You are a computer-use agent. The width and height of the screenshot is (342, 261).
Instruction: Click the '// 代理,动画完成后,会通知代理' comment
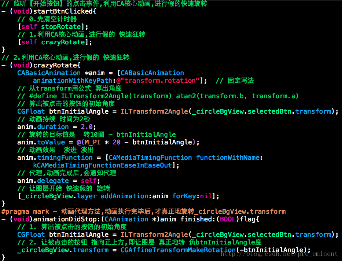[67, 173]
